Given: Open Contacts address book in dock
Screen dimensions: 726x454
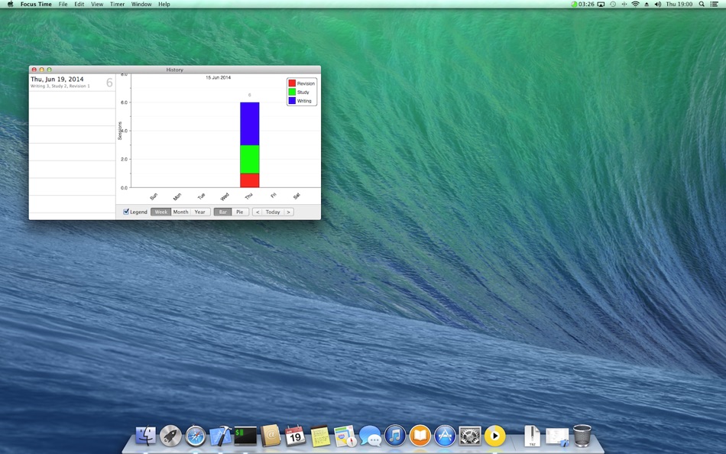Looking at the screenshot, I should [x=271, y=436].
